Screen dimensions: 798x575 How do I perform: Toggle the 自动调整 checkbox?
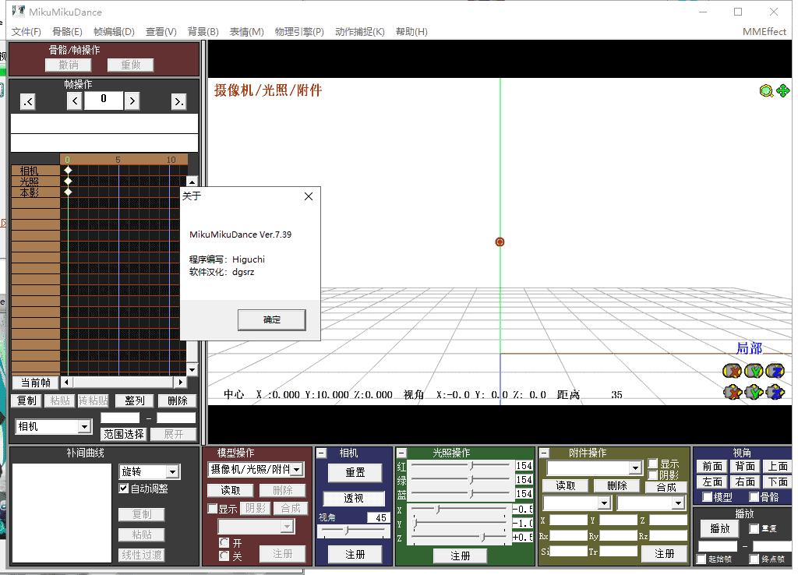coord(123,489)
